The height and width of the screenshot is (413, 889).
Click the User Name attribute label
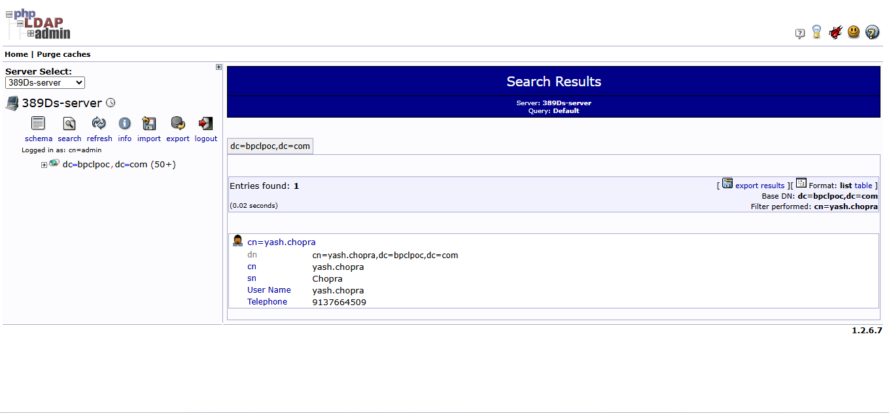[x=269, y=290]
